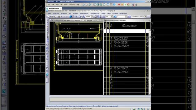Image resolution: width=196 pixels, height=110 pixels.
Task: Open the Вставка menu
Action: click(75, 13)
